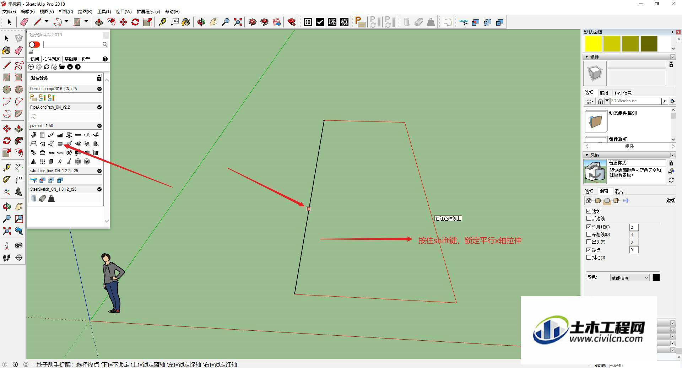Open the 扩展程序(x) menu
This screenshot has height=368, width=682.
148,12
